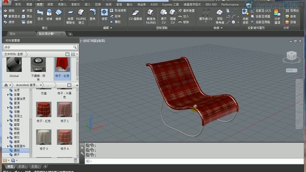Toggle Zebra stripe analysis
Image resolution: width=306 pixels, height=172 pixels.
pos(292,11)
